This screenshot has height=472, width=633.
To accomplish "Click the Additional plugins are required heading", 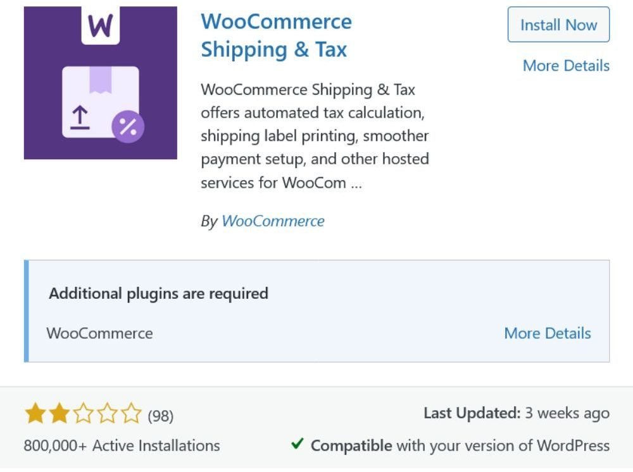I will [x=158, y=294].
